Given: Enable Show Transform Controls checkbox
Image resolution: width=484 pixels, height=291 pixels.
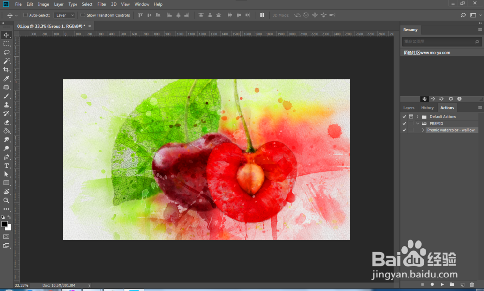Looking at the screenshot, I should coord(83,15).
